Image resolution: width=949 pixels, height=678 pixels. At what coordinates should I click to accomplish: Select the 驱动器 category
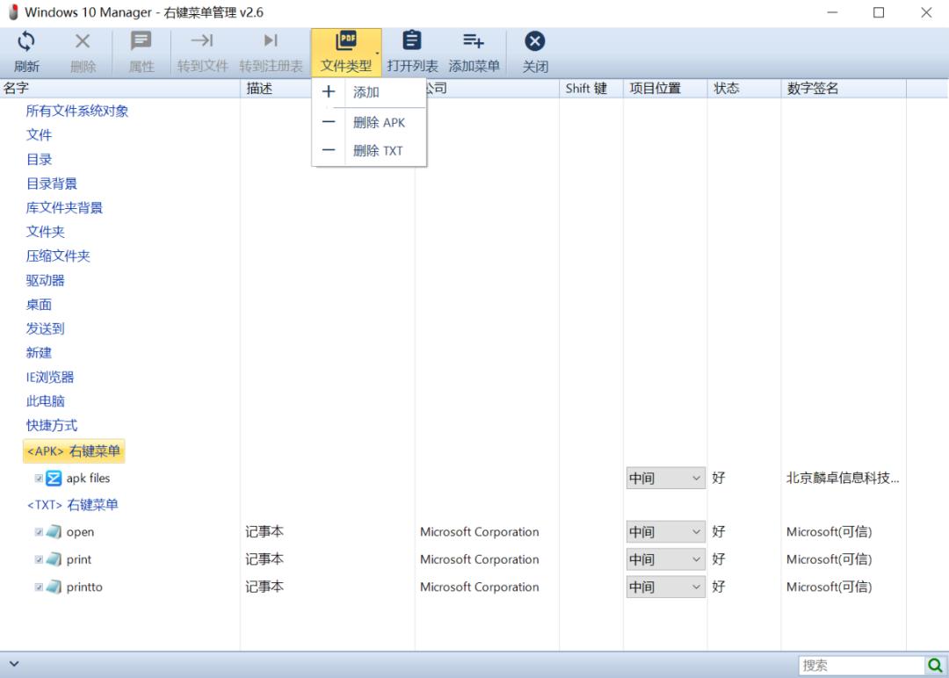tap(45, 281)
